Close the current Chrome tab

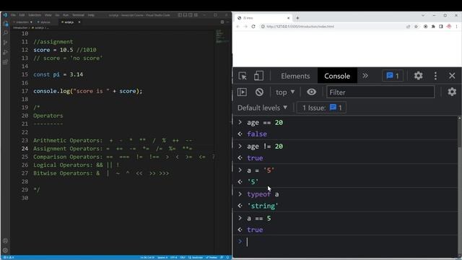pos(288,18)
